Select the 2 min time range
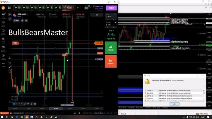This screenshot has height=119, width=212. (96, 108)
